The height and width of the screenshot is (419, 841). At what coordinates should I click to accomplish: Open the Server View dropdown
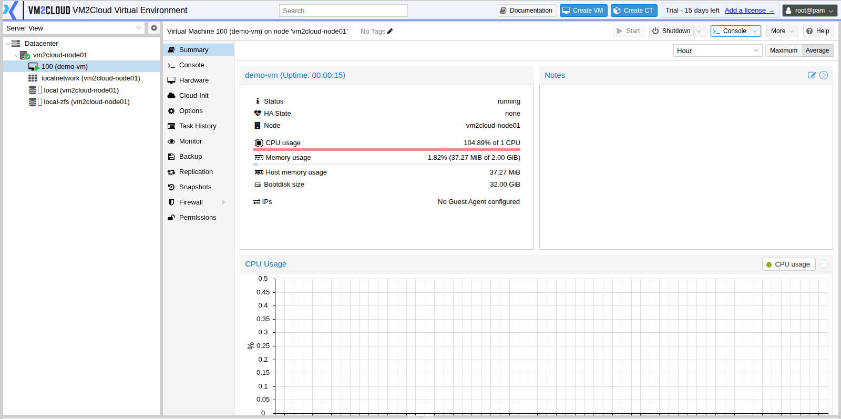click(139, 28)
